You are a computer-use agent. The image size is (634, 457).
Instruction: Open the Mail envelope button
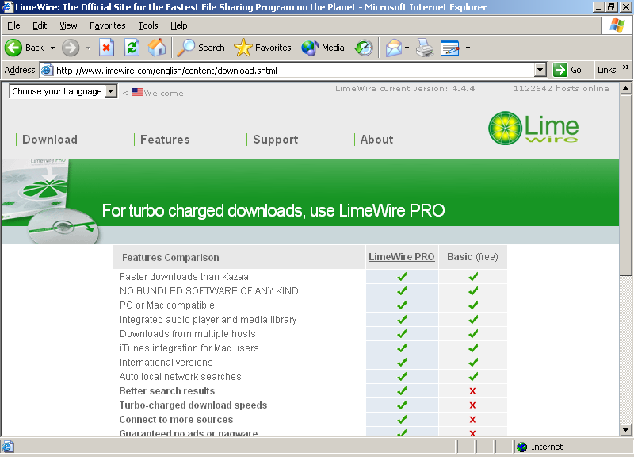pyautogui.click(x=393, y=48)
